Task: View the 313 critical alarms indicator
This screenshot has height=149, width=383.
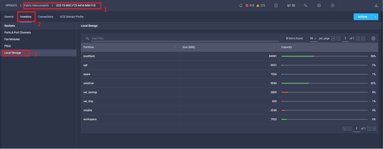Action: [249, 5]
